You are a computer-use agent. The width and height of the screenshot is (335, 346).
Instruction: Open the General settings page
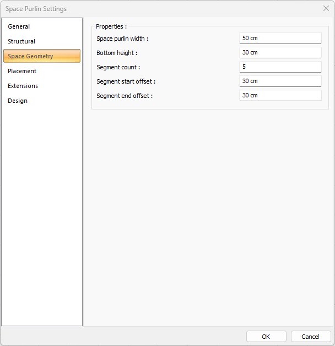(19, 26)
